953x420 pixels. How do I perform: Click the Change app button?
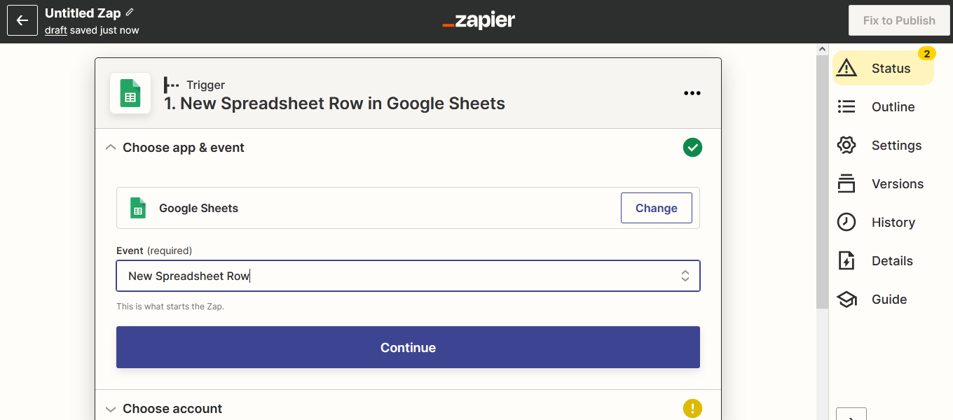tap(656, 208)
